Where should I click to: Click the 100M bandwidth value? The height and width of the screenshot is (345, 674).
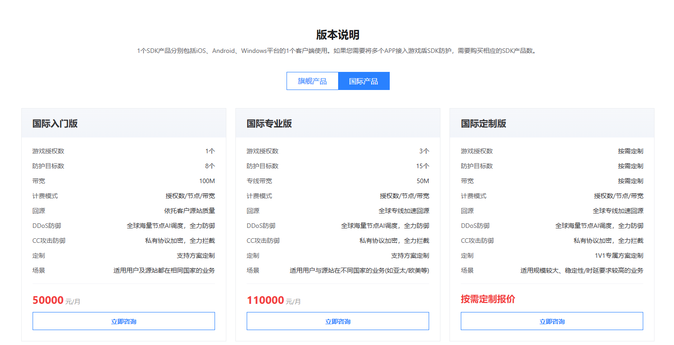207,181
